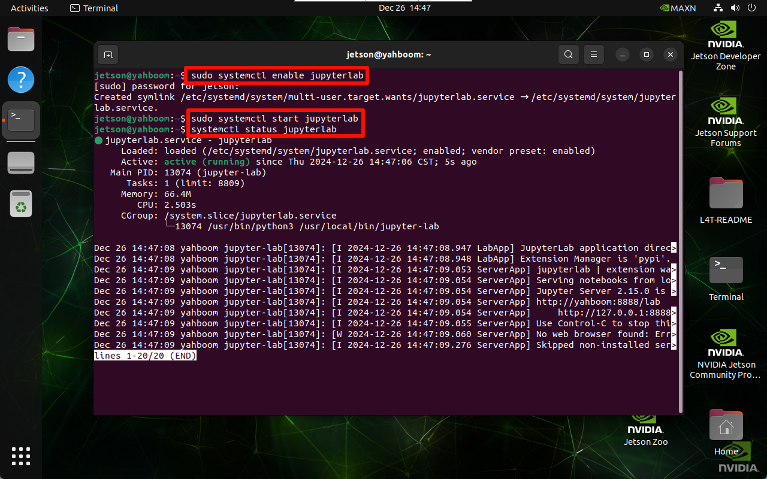
Task: Click the terminal vertical scrollbar
Action: [680, 239]
